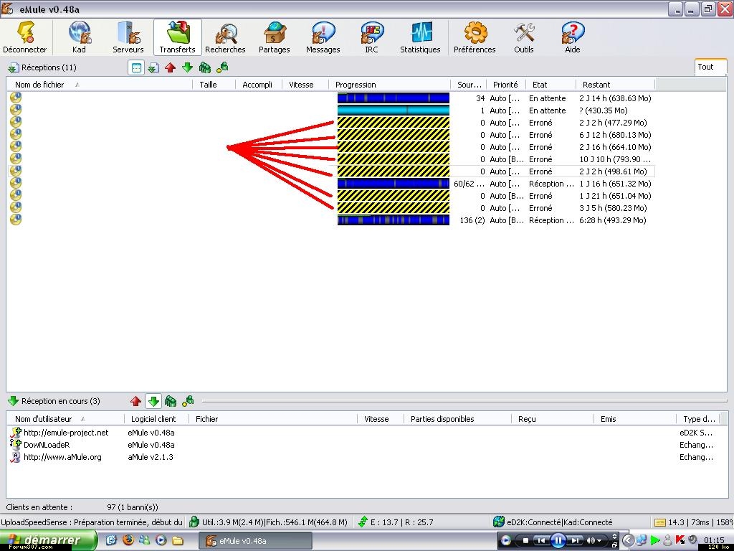The image size is (734, 551).
Task: Click progress bar of the 493.29 Mo download
Action: click(x=394, y=220)
